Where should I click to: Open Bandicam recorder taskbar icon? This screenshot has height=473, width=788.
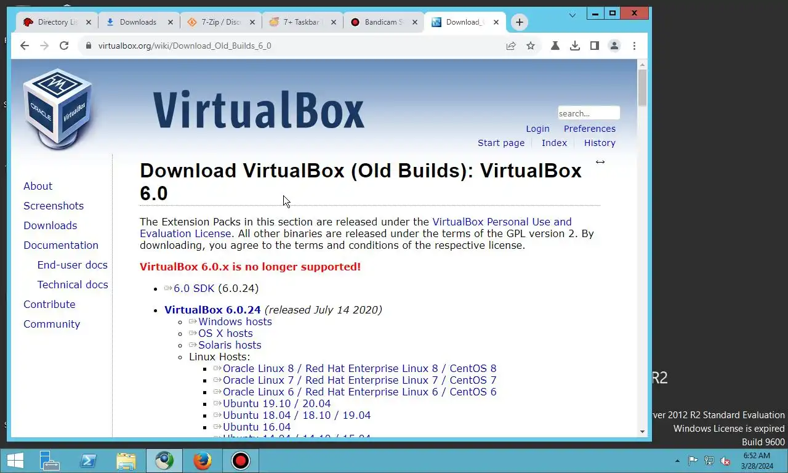coord(241,461)
